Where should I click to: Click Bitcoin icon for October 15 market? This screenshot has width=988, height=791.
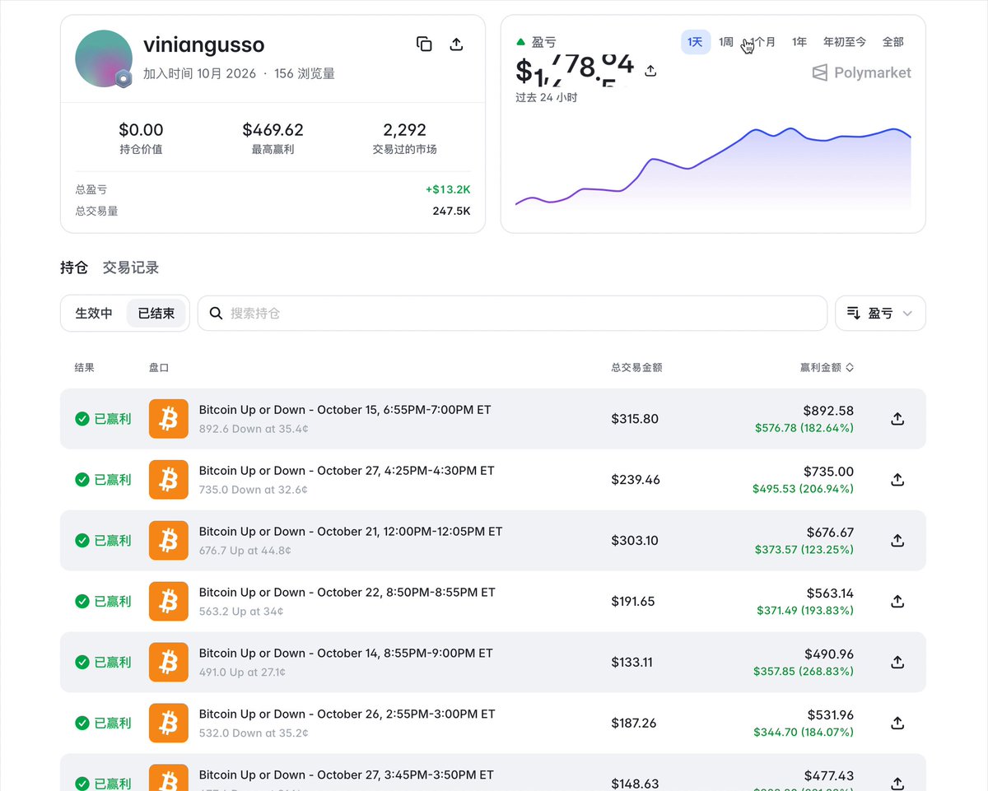pyautogui.click(x=169, y=419)
